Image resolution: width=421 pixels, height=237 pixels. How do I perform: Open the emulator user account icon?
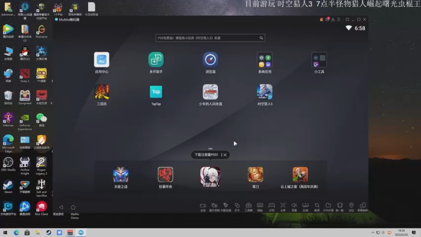(x=333, y=19)
